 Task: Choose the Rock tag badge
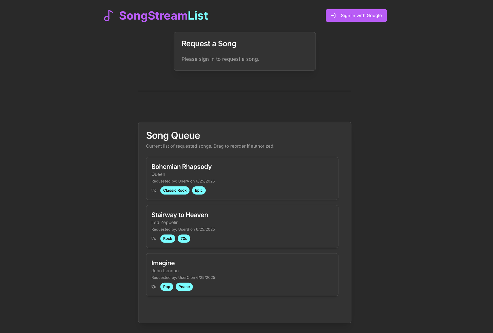click(168, 239)
